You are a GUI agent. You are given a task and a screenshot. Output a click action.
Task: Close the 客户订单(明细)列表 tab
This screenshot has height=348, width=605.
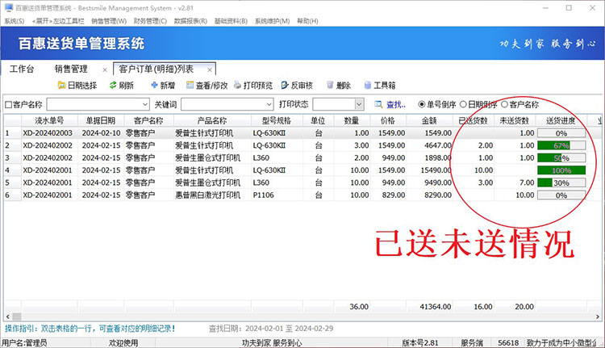211,69
